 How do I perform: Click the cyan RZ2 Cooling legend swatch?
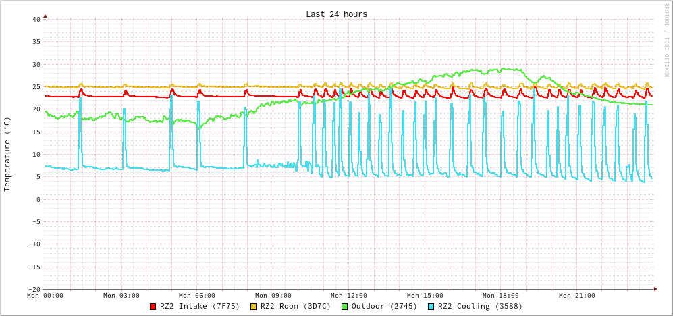[431, 307]
